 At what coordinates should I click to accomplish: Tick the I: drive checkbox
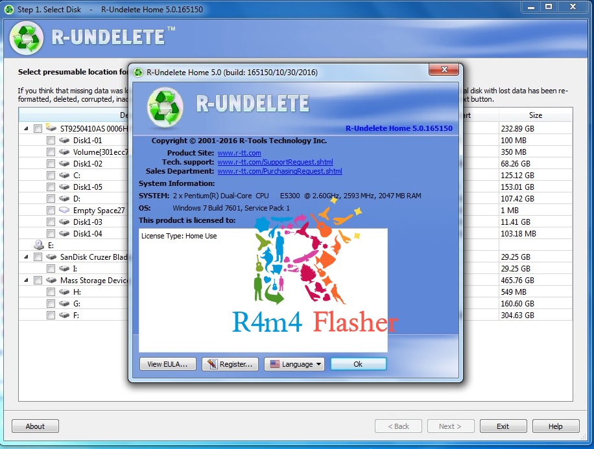tap(51, 269)
